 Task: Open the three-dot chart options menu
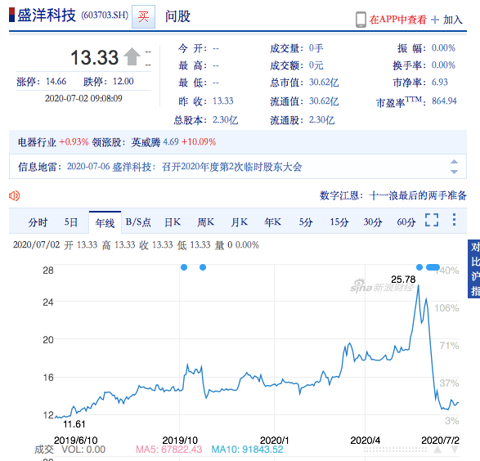click(x=455, y=220)
